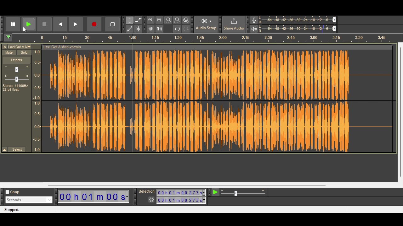The image size is (403, 226).
Task: Toggle the Loop playback button
Action: click(x=112, y=24)
